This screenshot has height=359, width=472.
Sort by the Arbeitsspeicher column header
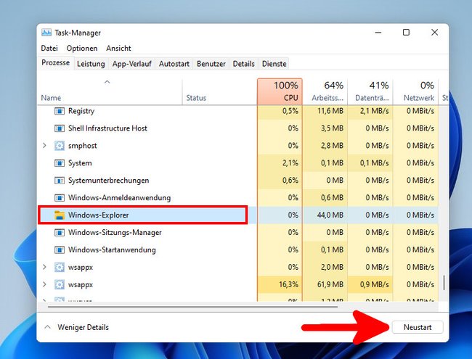325,91
